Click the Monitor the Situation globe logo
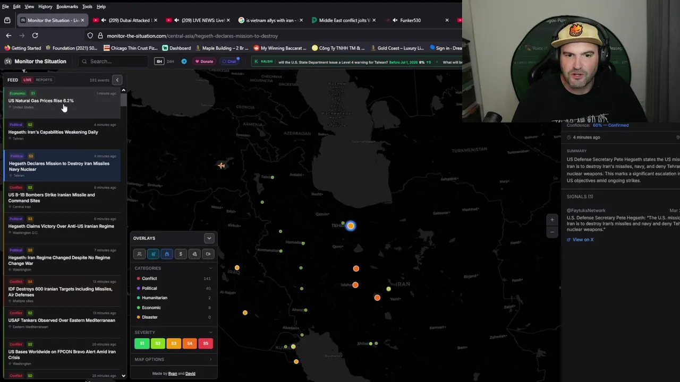Image resolution: width=680 pixels, height=382 pixels. coord(8,62)
